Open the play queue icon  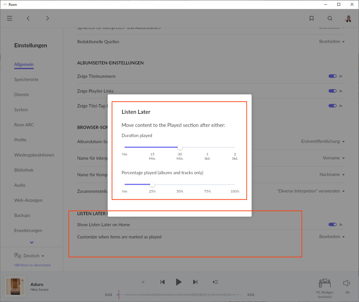tap(215, 282)
